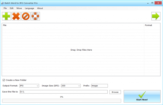The height and width of the screenshot is (105, 163).
Task: Open the About menu
Action: pos(40,8)
